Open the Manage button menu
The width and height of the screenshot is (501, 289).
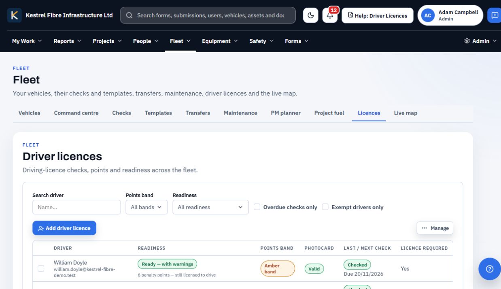[x=435, y=228]
